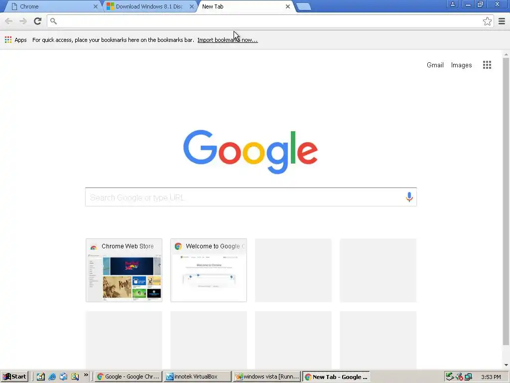Open the Gmail link

pos(435,65)
